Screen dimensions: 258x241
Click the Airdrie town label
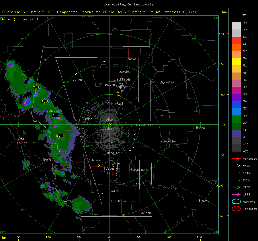click(113, 153)
